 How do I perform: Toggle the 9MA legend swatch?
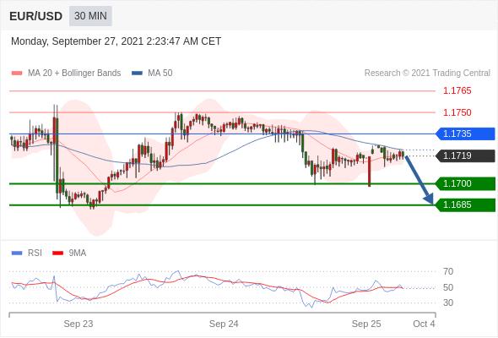(57, 253)
